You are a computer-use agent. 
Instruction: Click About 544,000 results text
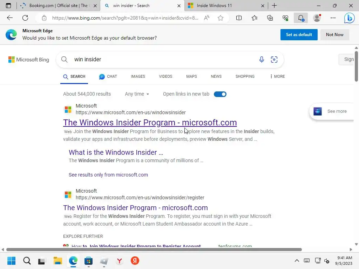click(x=87, y=94)
